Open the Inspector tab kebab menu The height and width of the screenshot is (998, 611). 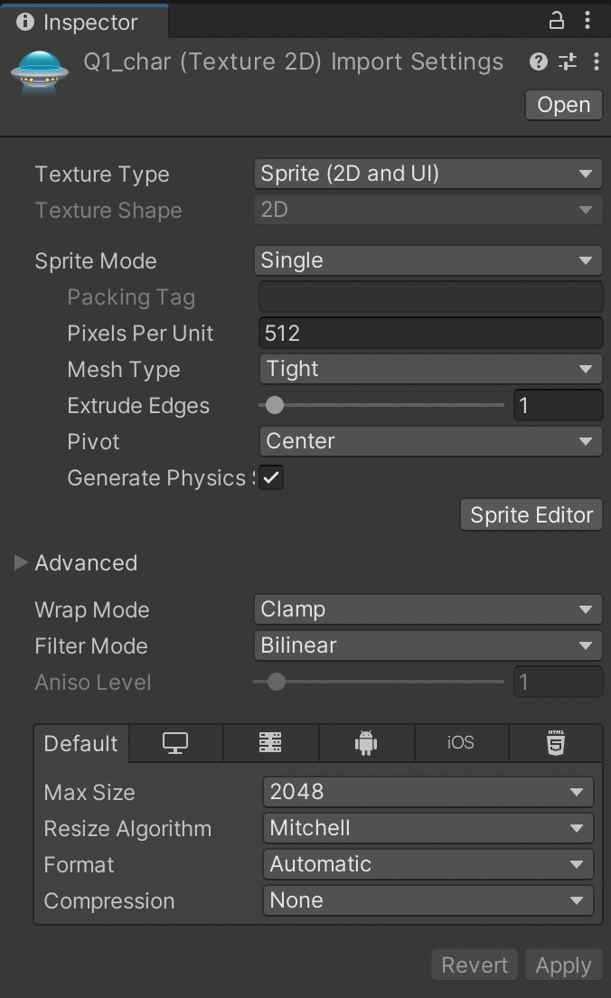(x=587, y=20)
